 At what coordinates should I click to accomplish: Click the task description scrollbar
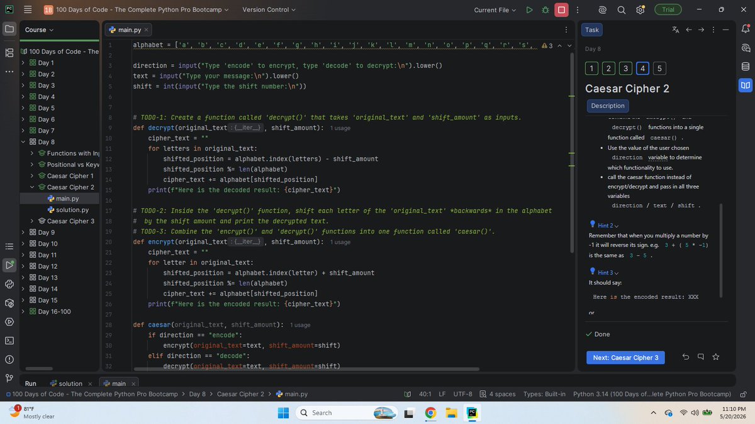[x=722, y=251]
